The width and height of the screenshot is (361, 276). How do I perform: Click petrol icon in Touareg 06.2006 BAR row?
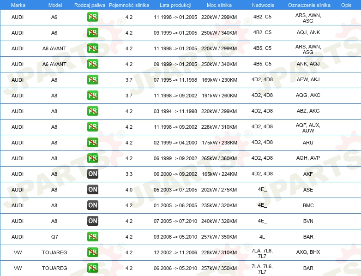tap(92, 268)
